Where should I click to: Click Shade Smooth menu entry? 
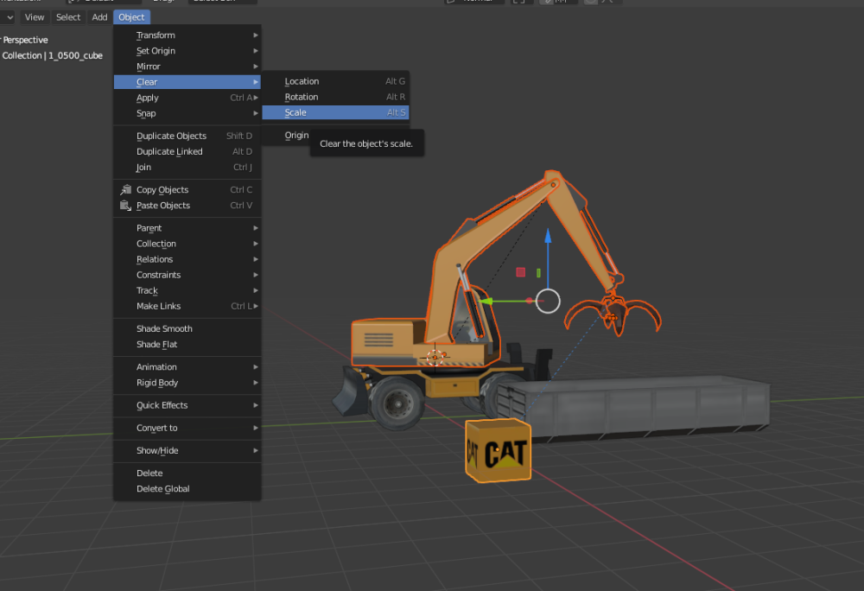pos(164,328)
